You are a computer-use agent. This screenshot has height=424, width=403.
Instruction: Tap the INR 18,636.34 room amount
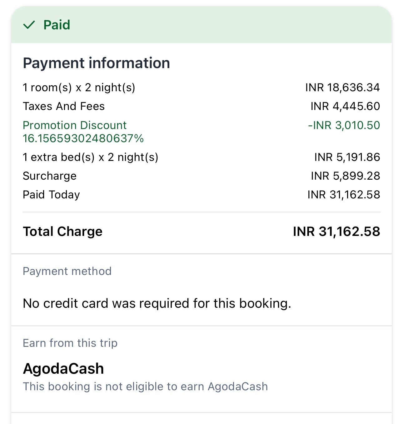point(343,87)
